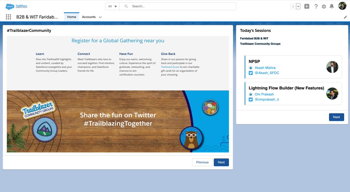
Task: Click Previous in TrailblazerCommunity card
Action: tap(202, 162)
